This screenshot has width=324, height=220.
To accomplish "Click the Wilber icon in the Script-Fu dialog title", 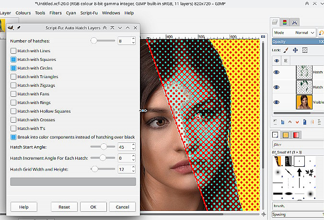I will pyautogui.click(x=11, y=27).
